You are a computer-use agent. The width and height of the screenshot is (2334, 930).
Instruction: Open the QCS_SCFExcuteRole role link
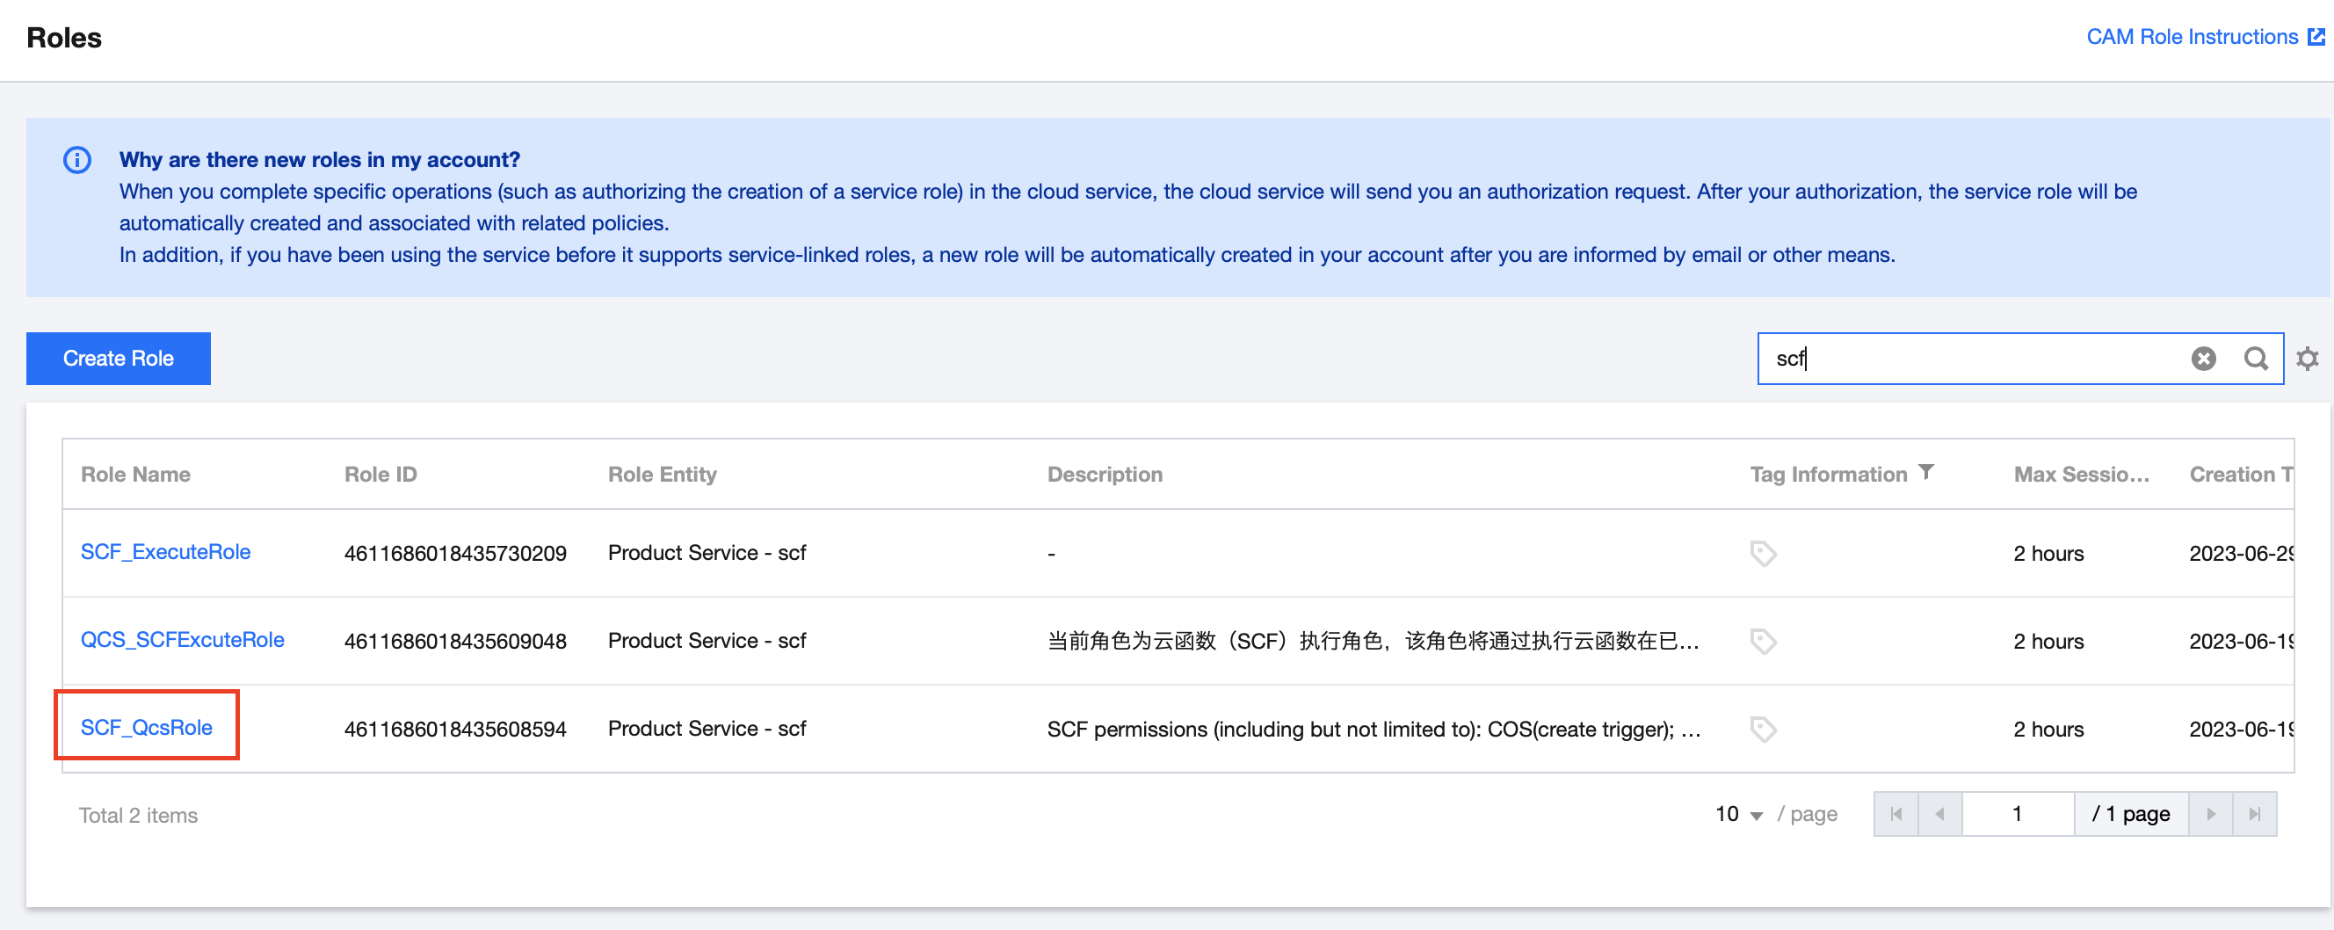pyautogui.click(x=182, y=639)
